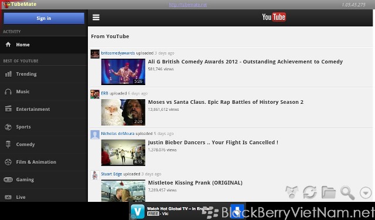The height and width of the screenshot is (220, 375).
Task: Click the YouTube logo
Action: 274,17
